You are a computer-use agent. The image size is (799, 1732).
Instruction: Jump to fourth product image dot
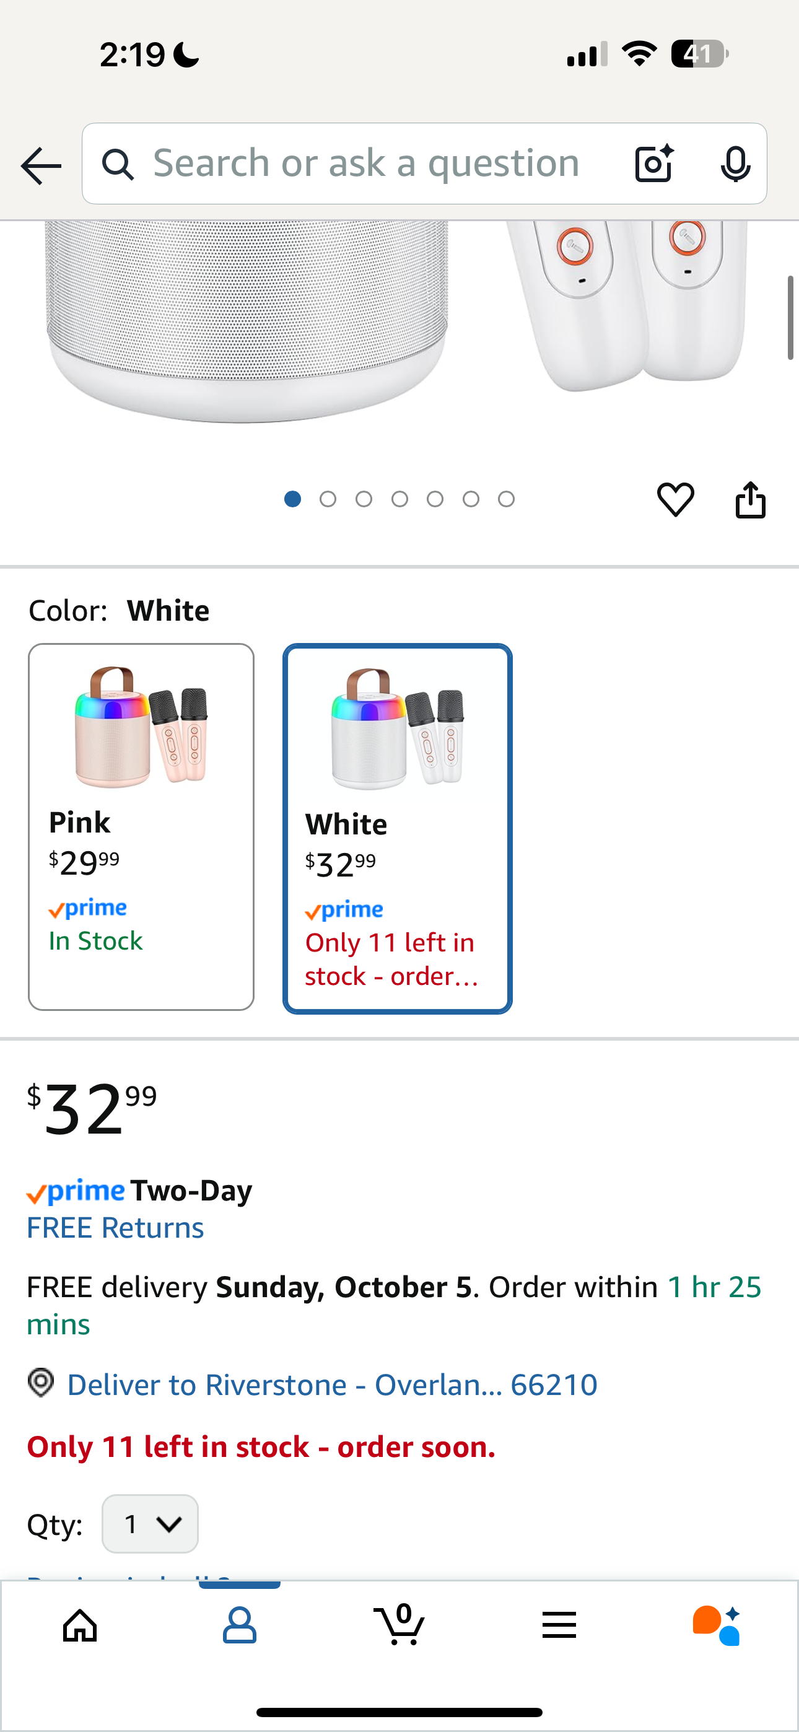[x=399, y=499]
